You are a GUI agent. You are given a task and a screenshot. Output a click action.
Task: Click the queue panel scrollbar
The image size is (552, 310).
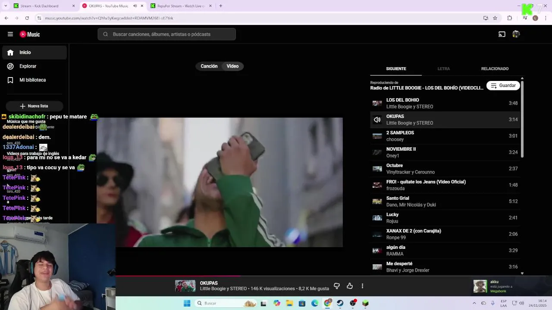pos(522,118)
